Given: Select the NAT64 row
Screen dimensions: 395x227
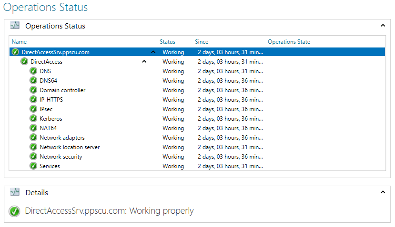Looking at the screenshot, I should [x=197, y=128].
